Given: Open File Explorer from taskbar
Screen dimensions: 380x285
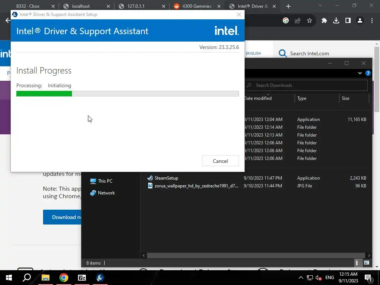Looking at the screenshot, I should click(45, 278).
